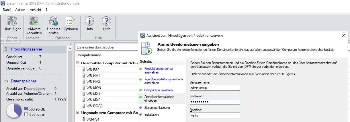The image size is (350, 122).
Task: Collapse the left navigation pane arrow
Action: 71,44
